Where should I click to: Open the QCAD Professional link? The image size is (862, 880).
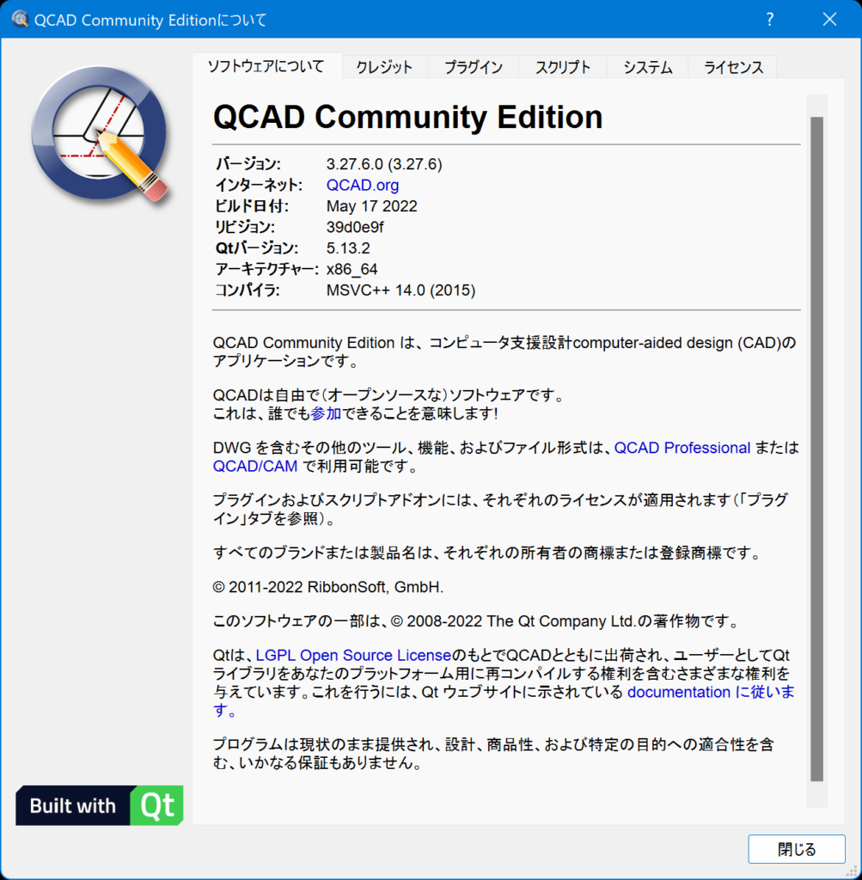tap(682, 448)
